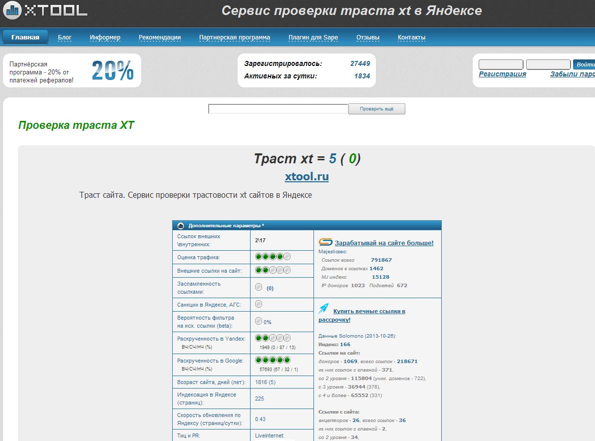Click the chart icon beside Дополнительные параметры
This screenshot has width=595, height=441.
coord(181,226)
